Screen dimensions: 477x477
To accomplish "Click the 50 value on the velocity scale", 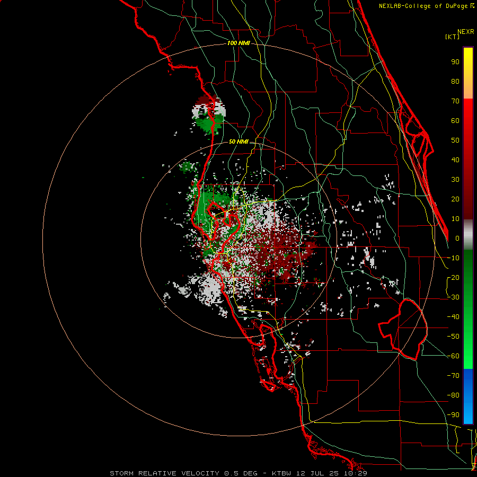I will [x=455, y=140].
